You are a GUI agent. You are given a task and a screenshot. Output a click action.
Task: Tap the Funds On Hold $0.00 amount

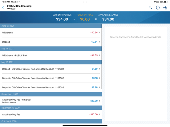pos(85,19)
